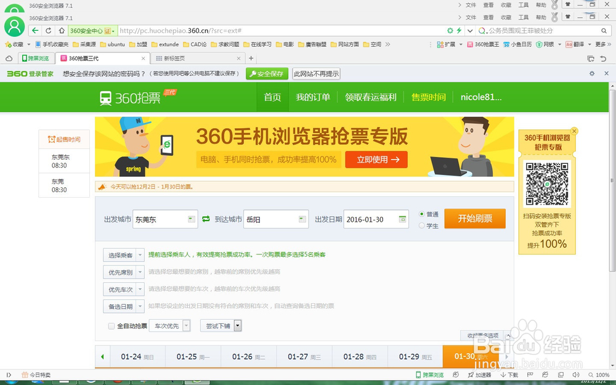The height and width of the screenshot is (385, 616).
Task: Click the 开始刷票 button
Action: pos(475,219)
